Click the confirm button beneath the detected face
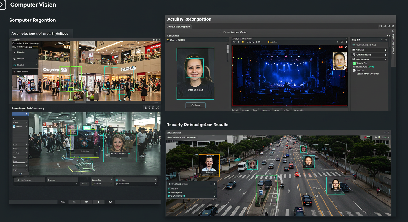The image size is (408, 222). point(196,105)
